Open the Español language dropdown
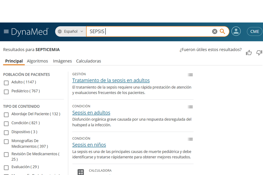Image resolution: width=263 pixels, height=175 pixels. 71,32
